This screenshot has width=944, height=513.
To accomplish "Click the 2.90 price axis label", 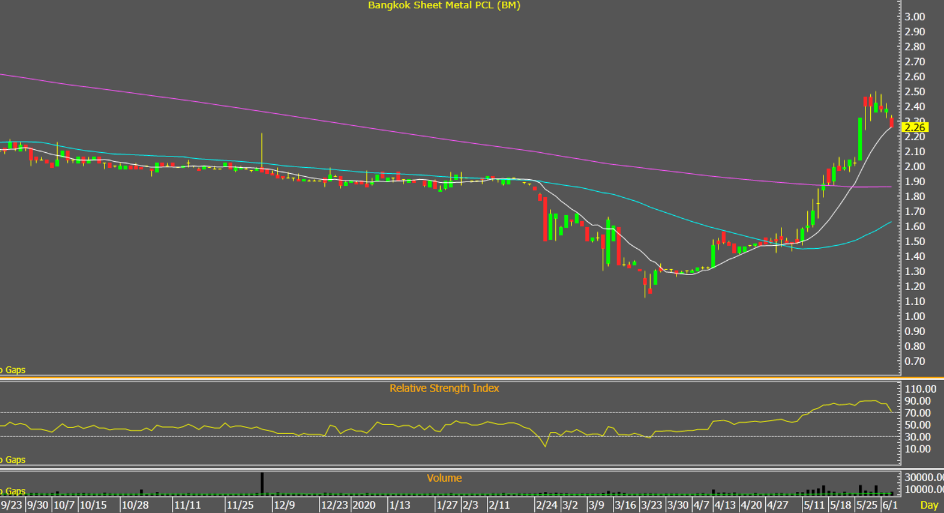I will pyautogui.click(x=915, y=32).
